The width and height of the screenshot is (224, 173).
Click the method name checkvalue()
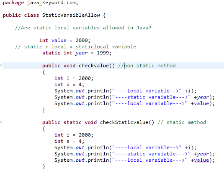tap(97, 66)
